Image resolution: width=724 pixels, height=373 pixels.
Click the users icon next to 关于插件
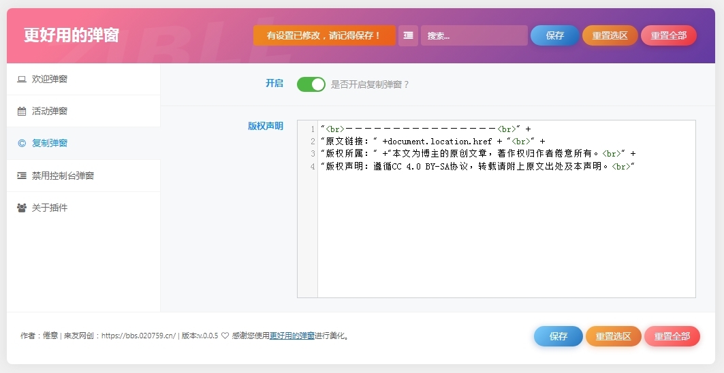(x=22, y=208)
